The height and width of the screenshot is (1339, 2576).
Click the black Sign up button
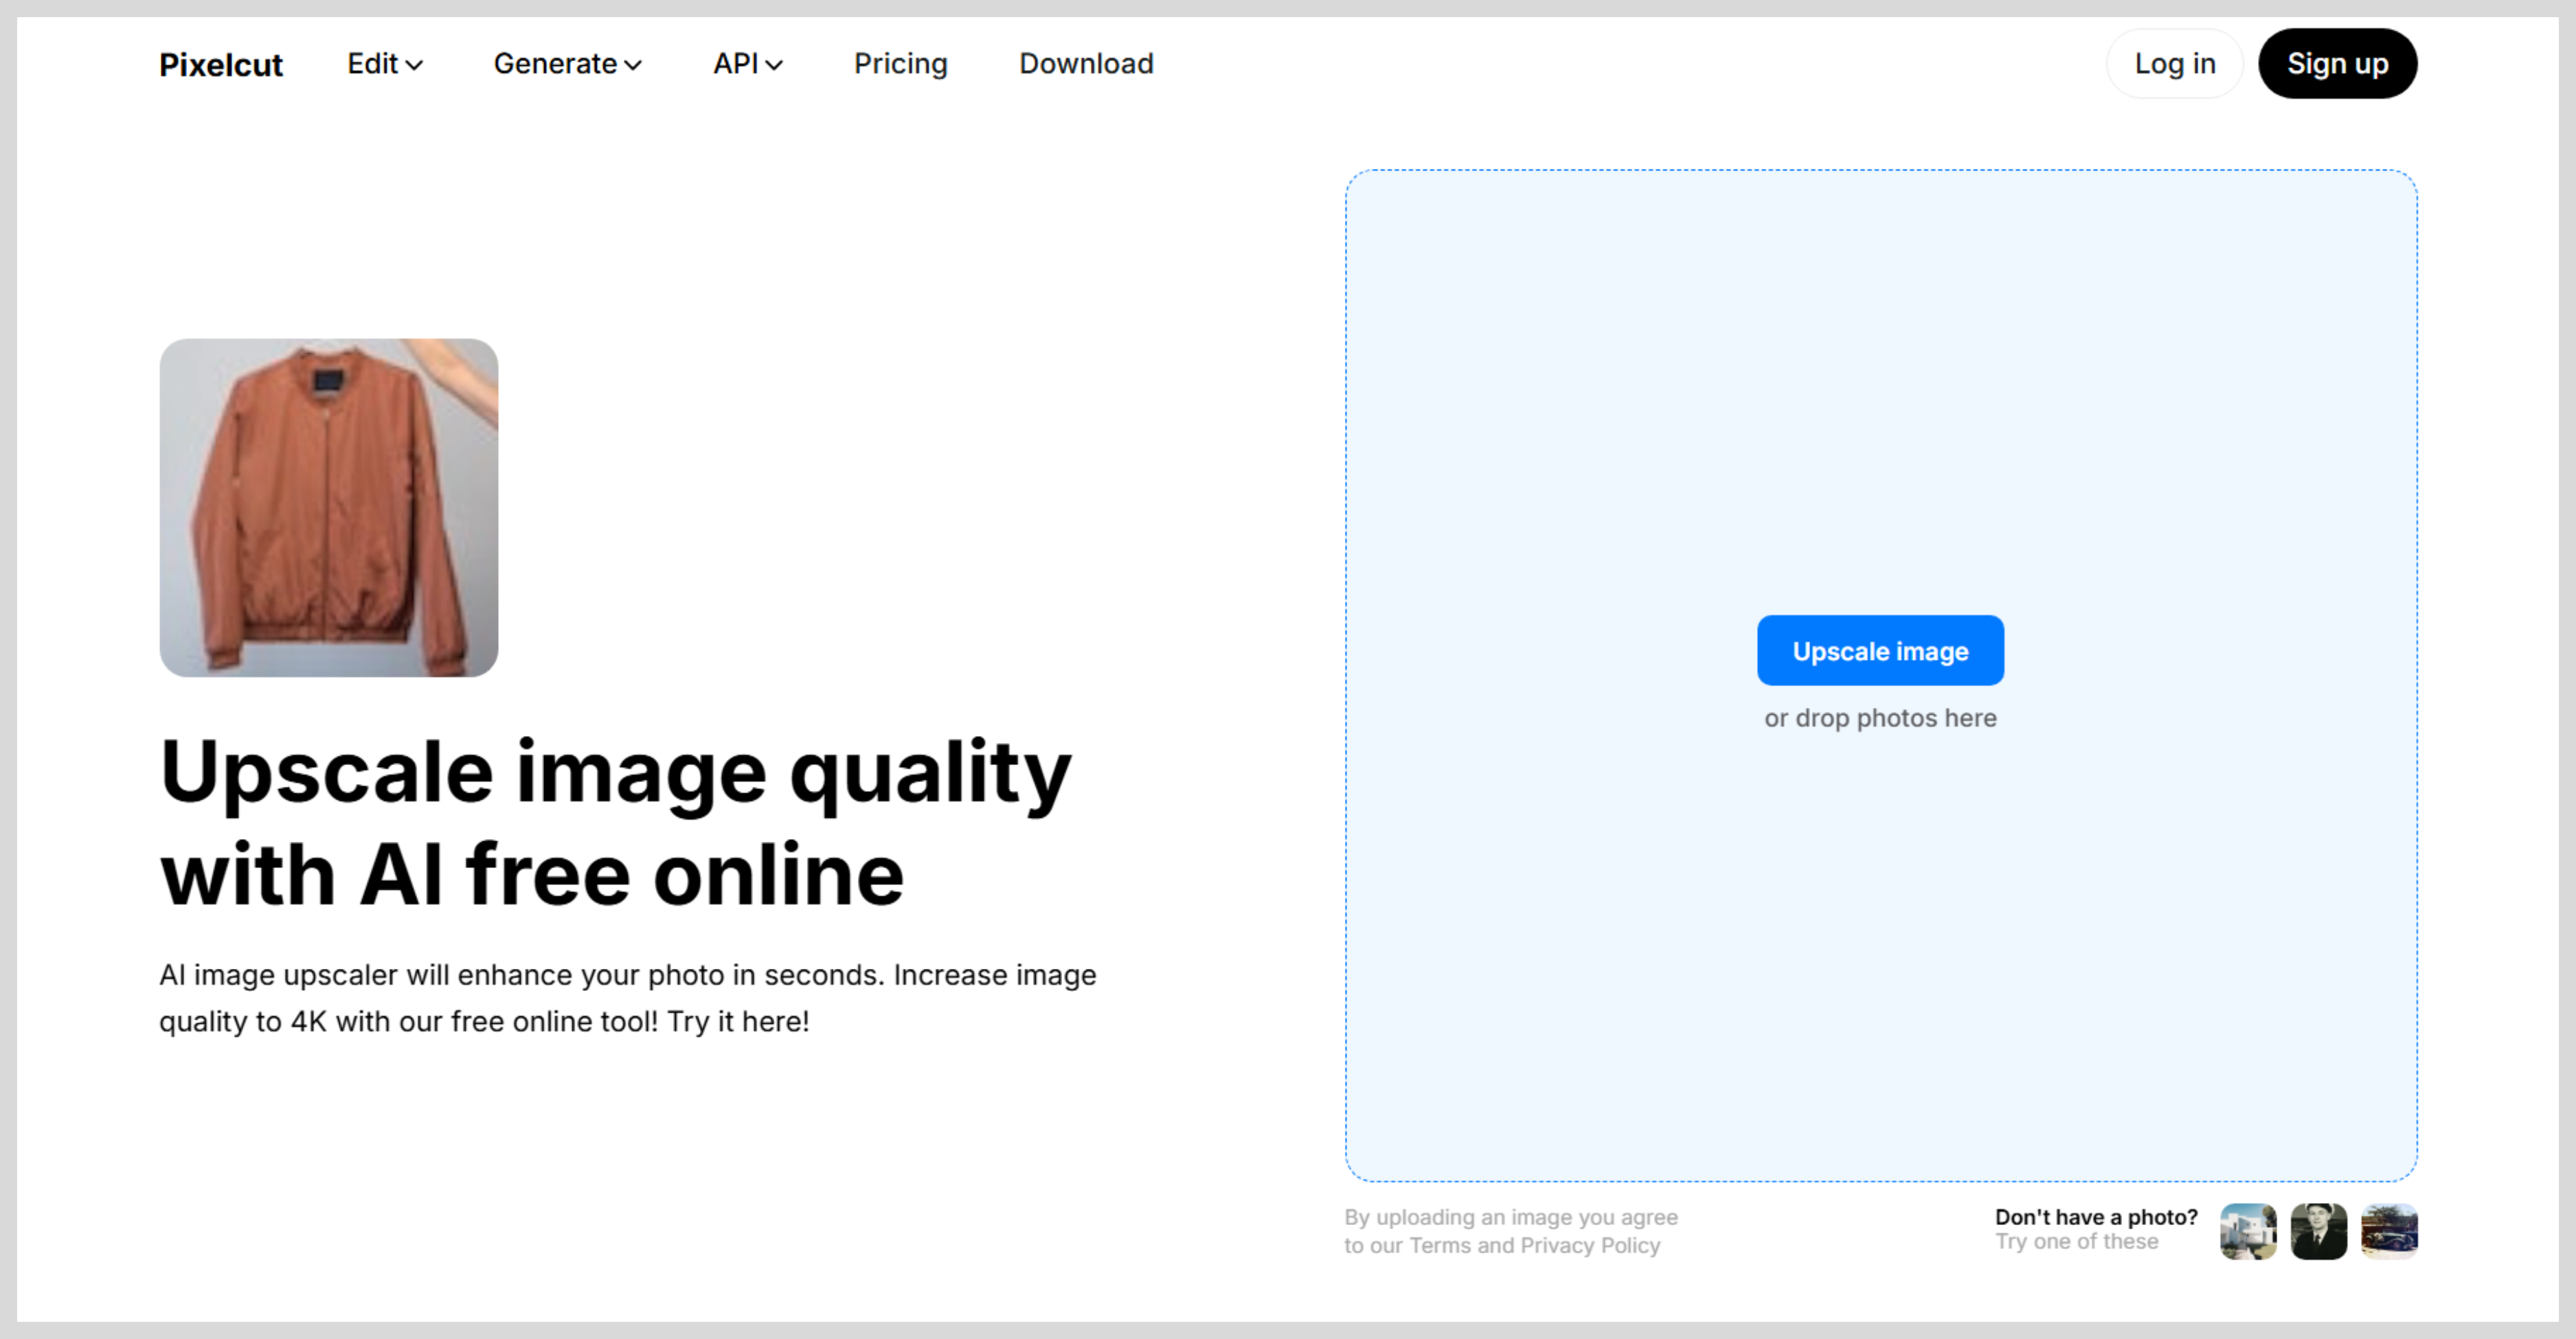point(2337,64)
